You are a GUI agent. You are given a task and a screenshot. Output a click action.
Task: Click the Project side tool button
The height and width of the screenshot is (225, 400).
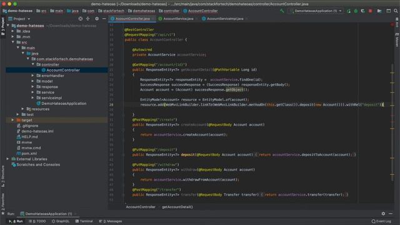click(x=2, y=26)
